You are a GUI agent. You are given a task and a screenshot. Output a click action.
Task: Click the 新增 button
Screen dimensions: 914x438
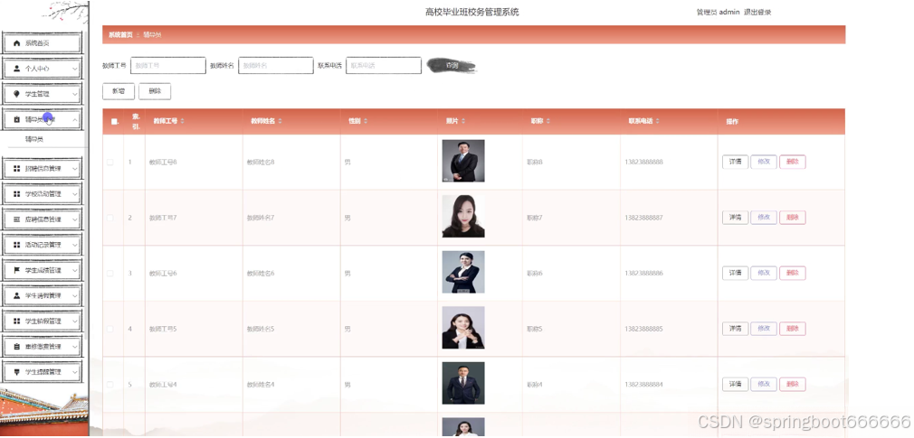point(119,91)
